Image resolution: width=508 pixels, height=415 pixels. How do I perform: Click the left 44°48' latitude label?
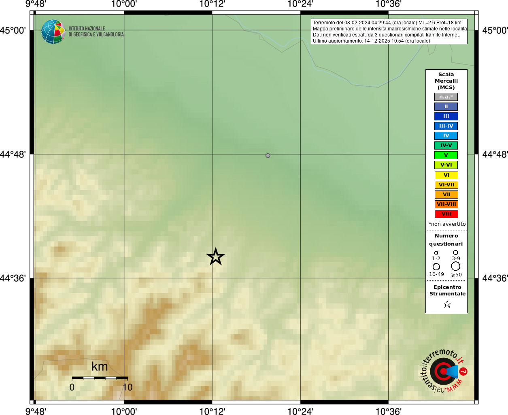coord(13,154)
